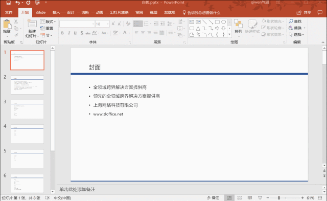Open 形状效果 shape effects dropdown

273,34
